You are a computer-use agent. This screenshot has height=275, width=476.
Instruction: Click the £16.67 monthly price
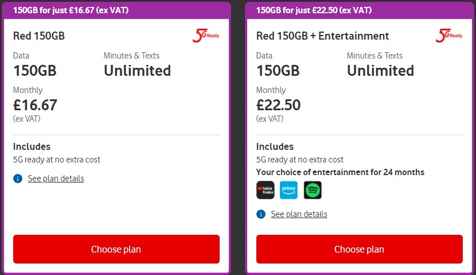35,105
